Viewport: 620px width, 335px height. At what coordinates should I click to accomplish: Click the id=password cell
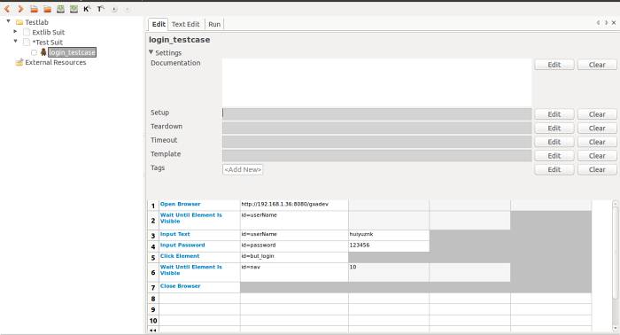(294, 246)
